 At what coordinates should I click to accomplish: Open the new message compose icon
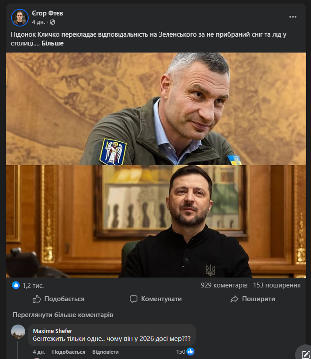click(306, 355)
